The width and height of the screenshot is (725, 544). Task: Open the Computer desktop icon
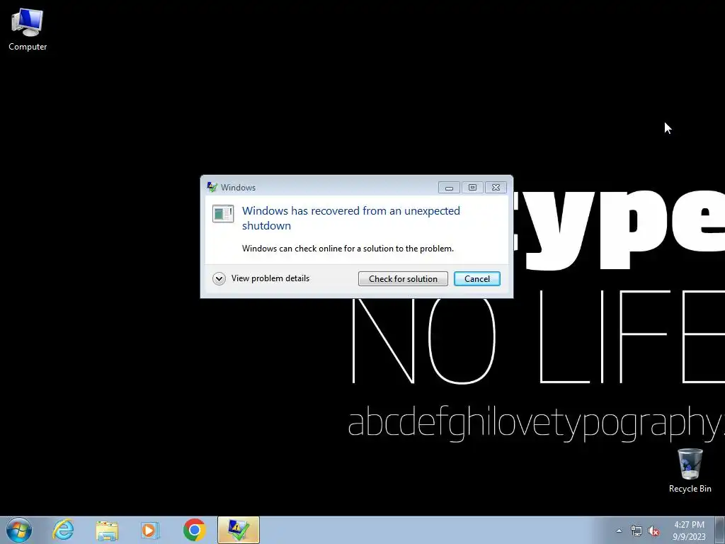[28, 30]
